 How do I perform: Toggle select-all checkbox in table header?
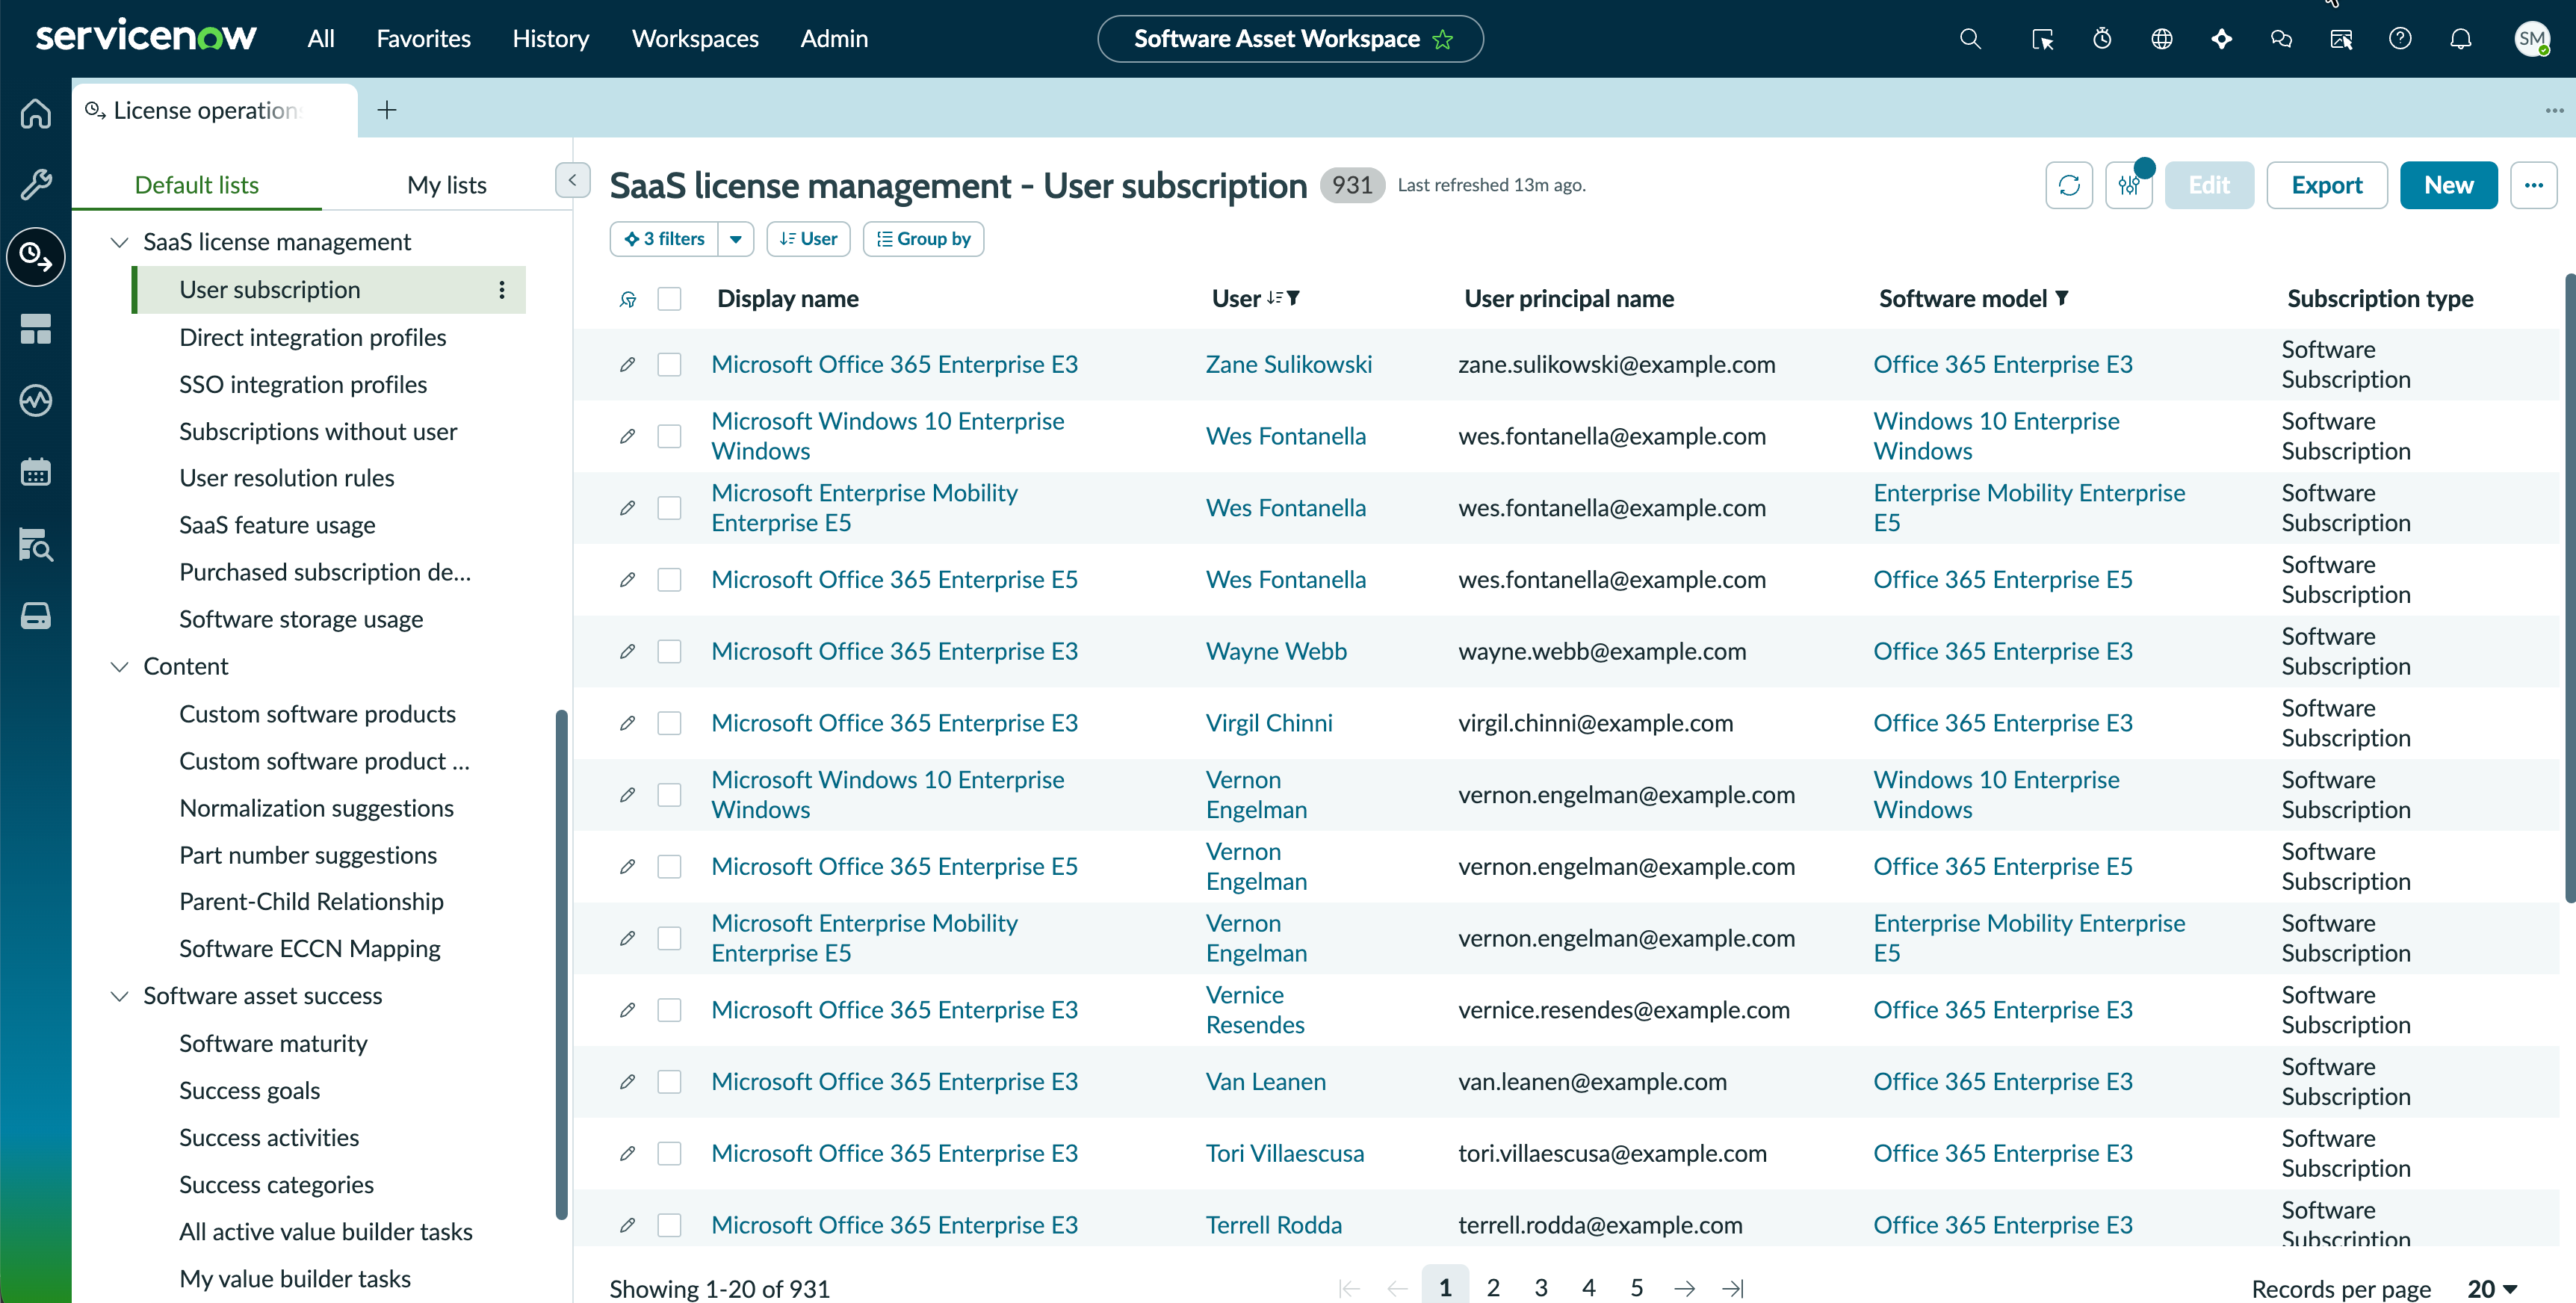point(669,299)
